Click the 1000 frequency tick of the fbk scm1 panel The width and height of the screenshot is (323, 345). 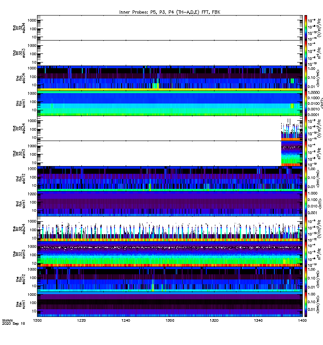[32, 295]
